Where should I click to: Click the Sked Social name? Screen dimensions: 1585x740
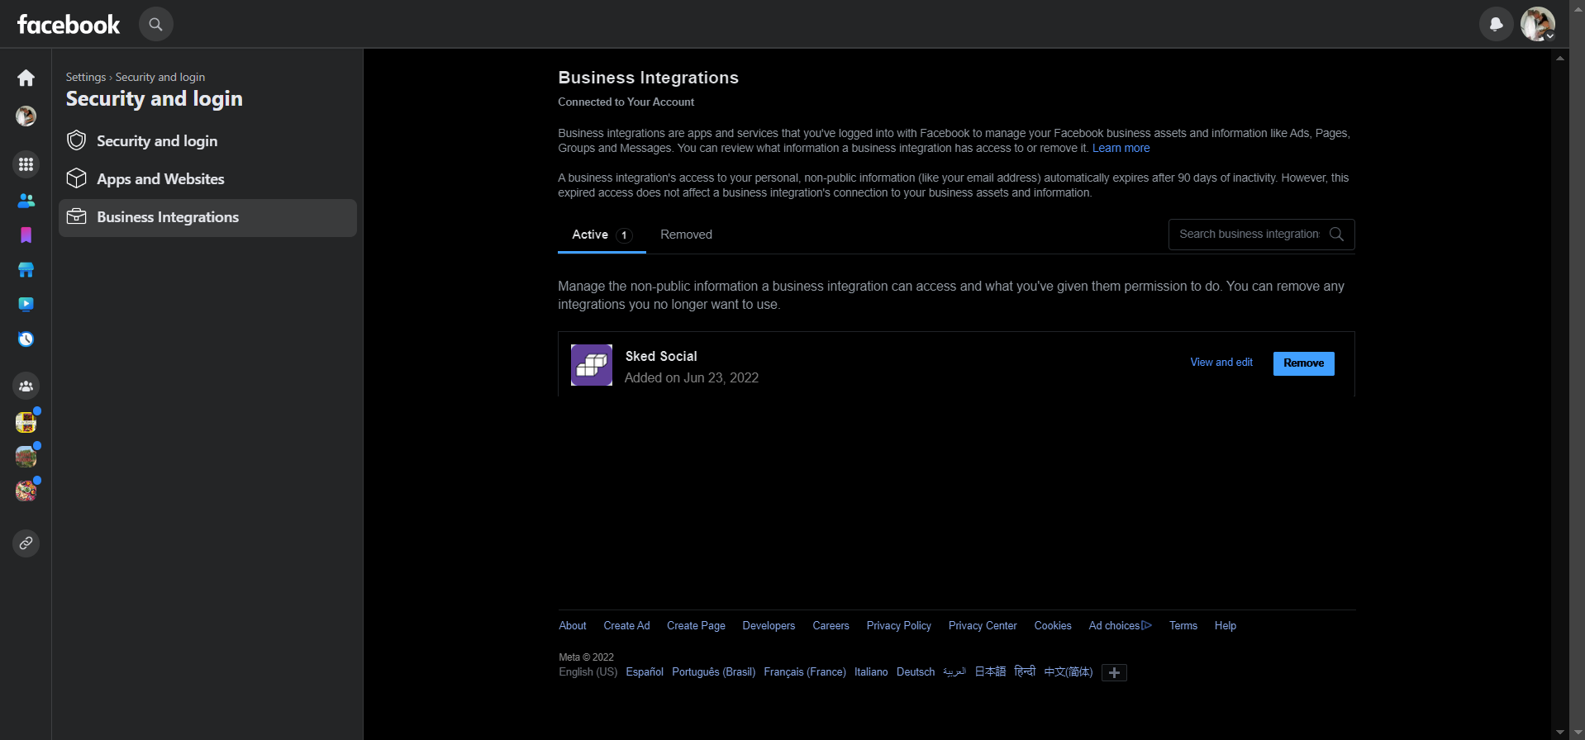tap(661, 357)
